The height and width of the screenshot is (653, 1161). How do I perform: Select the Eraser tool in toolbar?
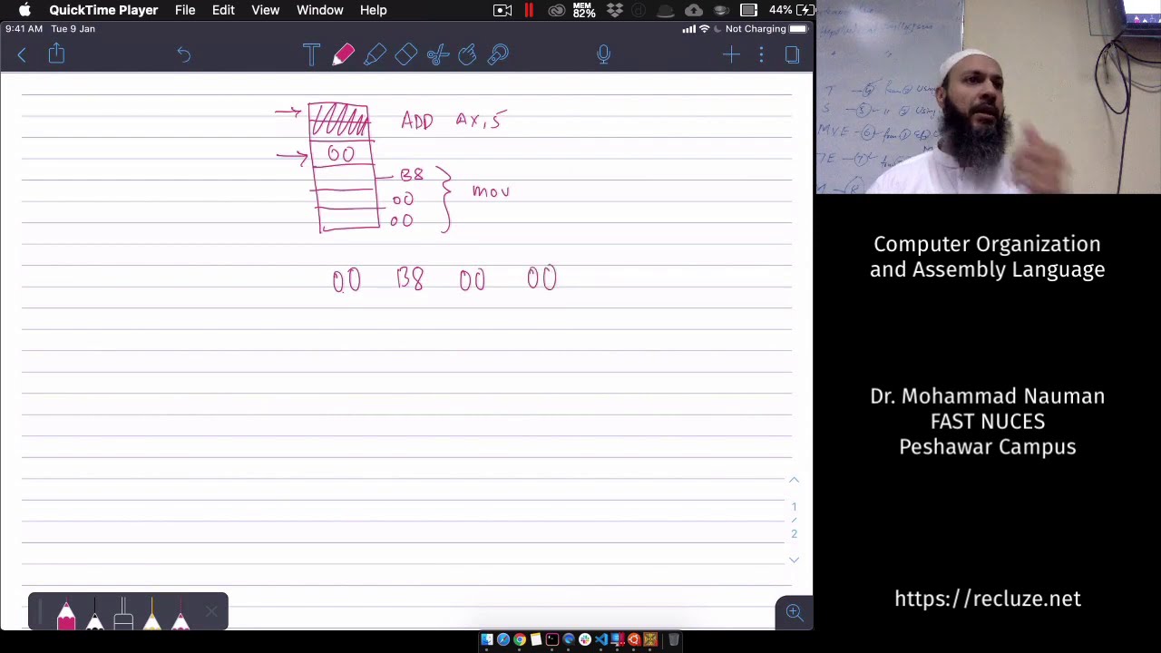(x=405, y=55)
